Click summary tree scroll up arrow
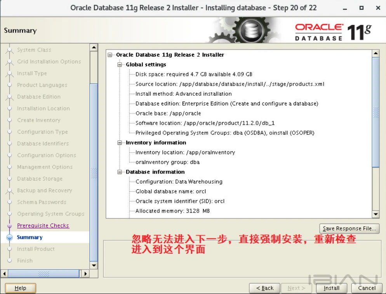 pyautogui.click(x=376, y=53)
